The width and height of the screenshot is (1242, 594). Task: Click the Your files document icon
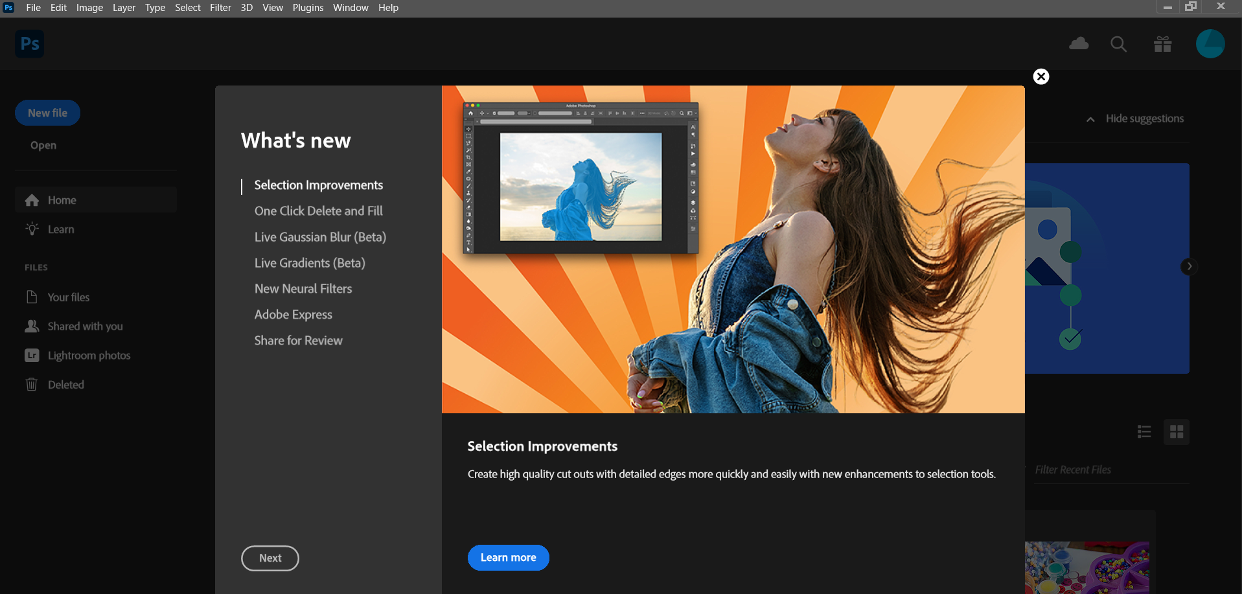(32, 297)
